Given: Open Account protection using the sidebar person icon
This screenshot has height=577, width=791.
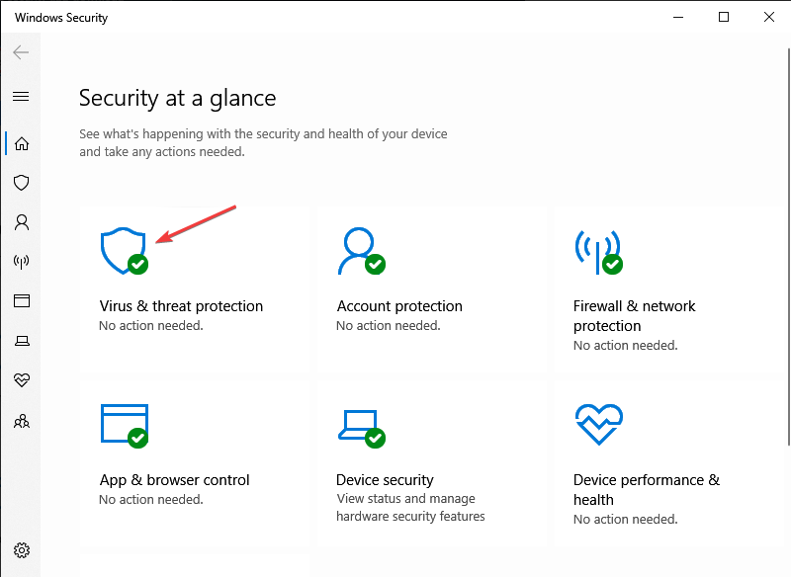Looking at the screenshot, I should click(x=22, y=222).
